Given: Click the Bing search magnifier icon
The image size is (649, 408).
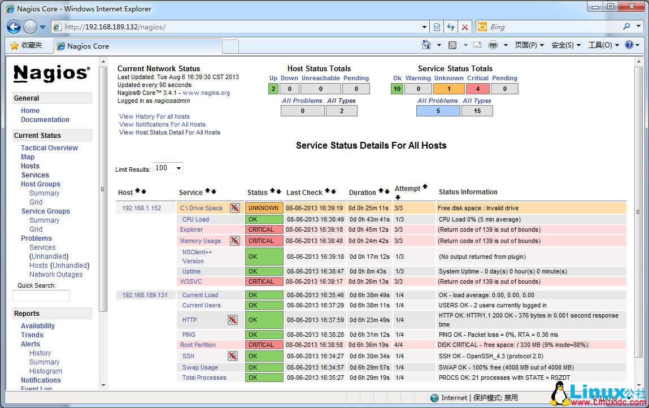Looking at the screenshot, I should (x=626, y=27).
